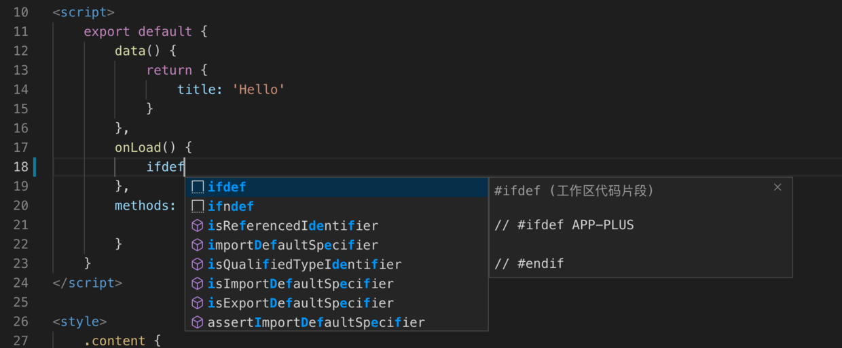The image size is (842, 348).
Task: Place cursor on the 'Hello' title string
Action: [x=259, y=90]
